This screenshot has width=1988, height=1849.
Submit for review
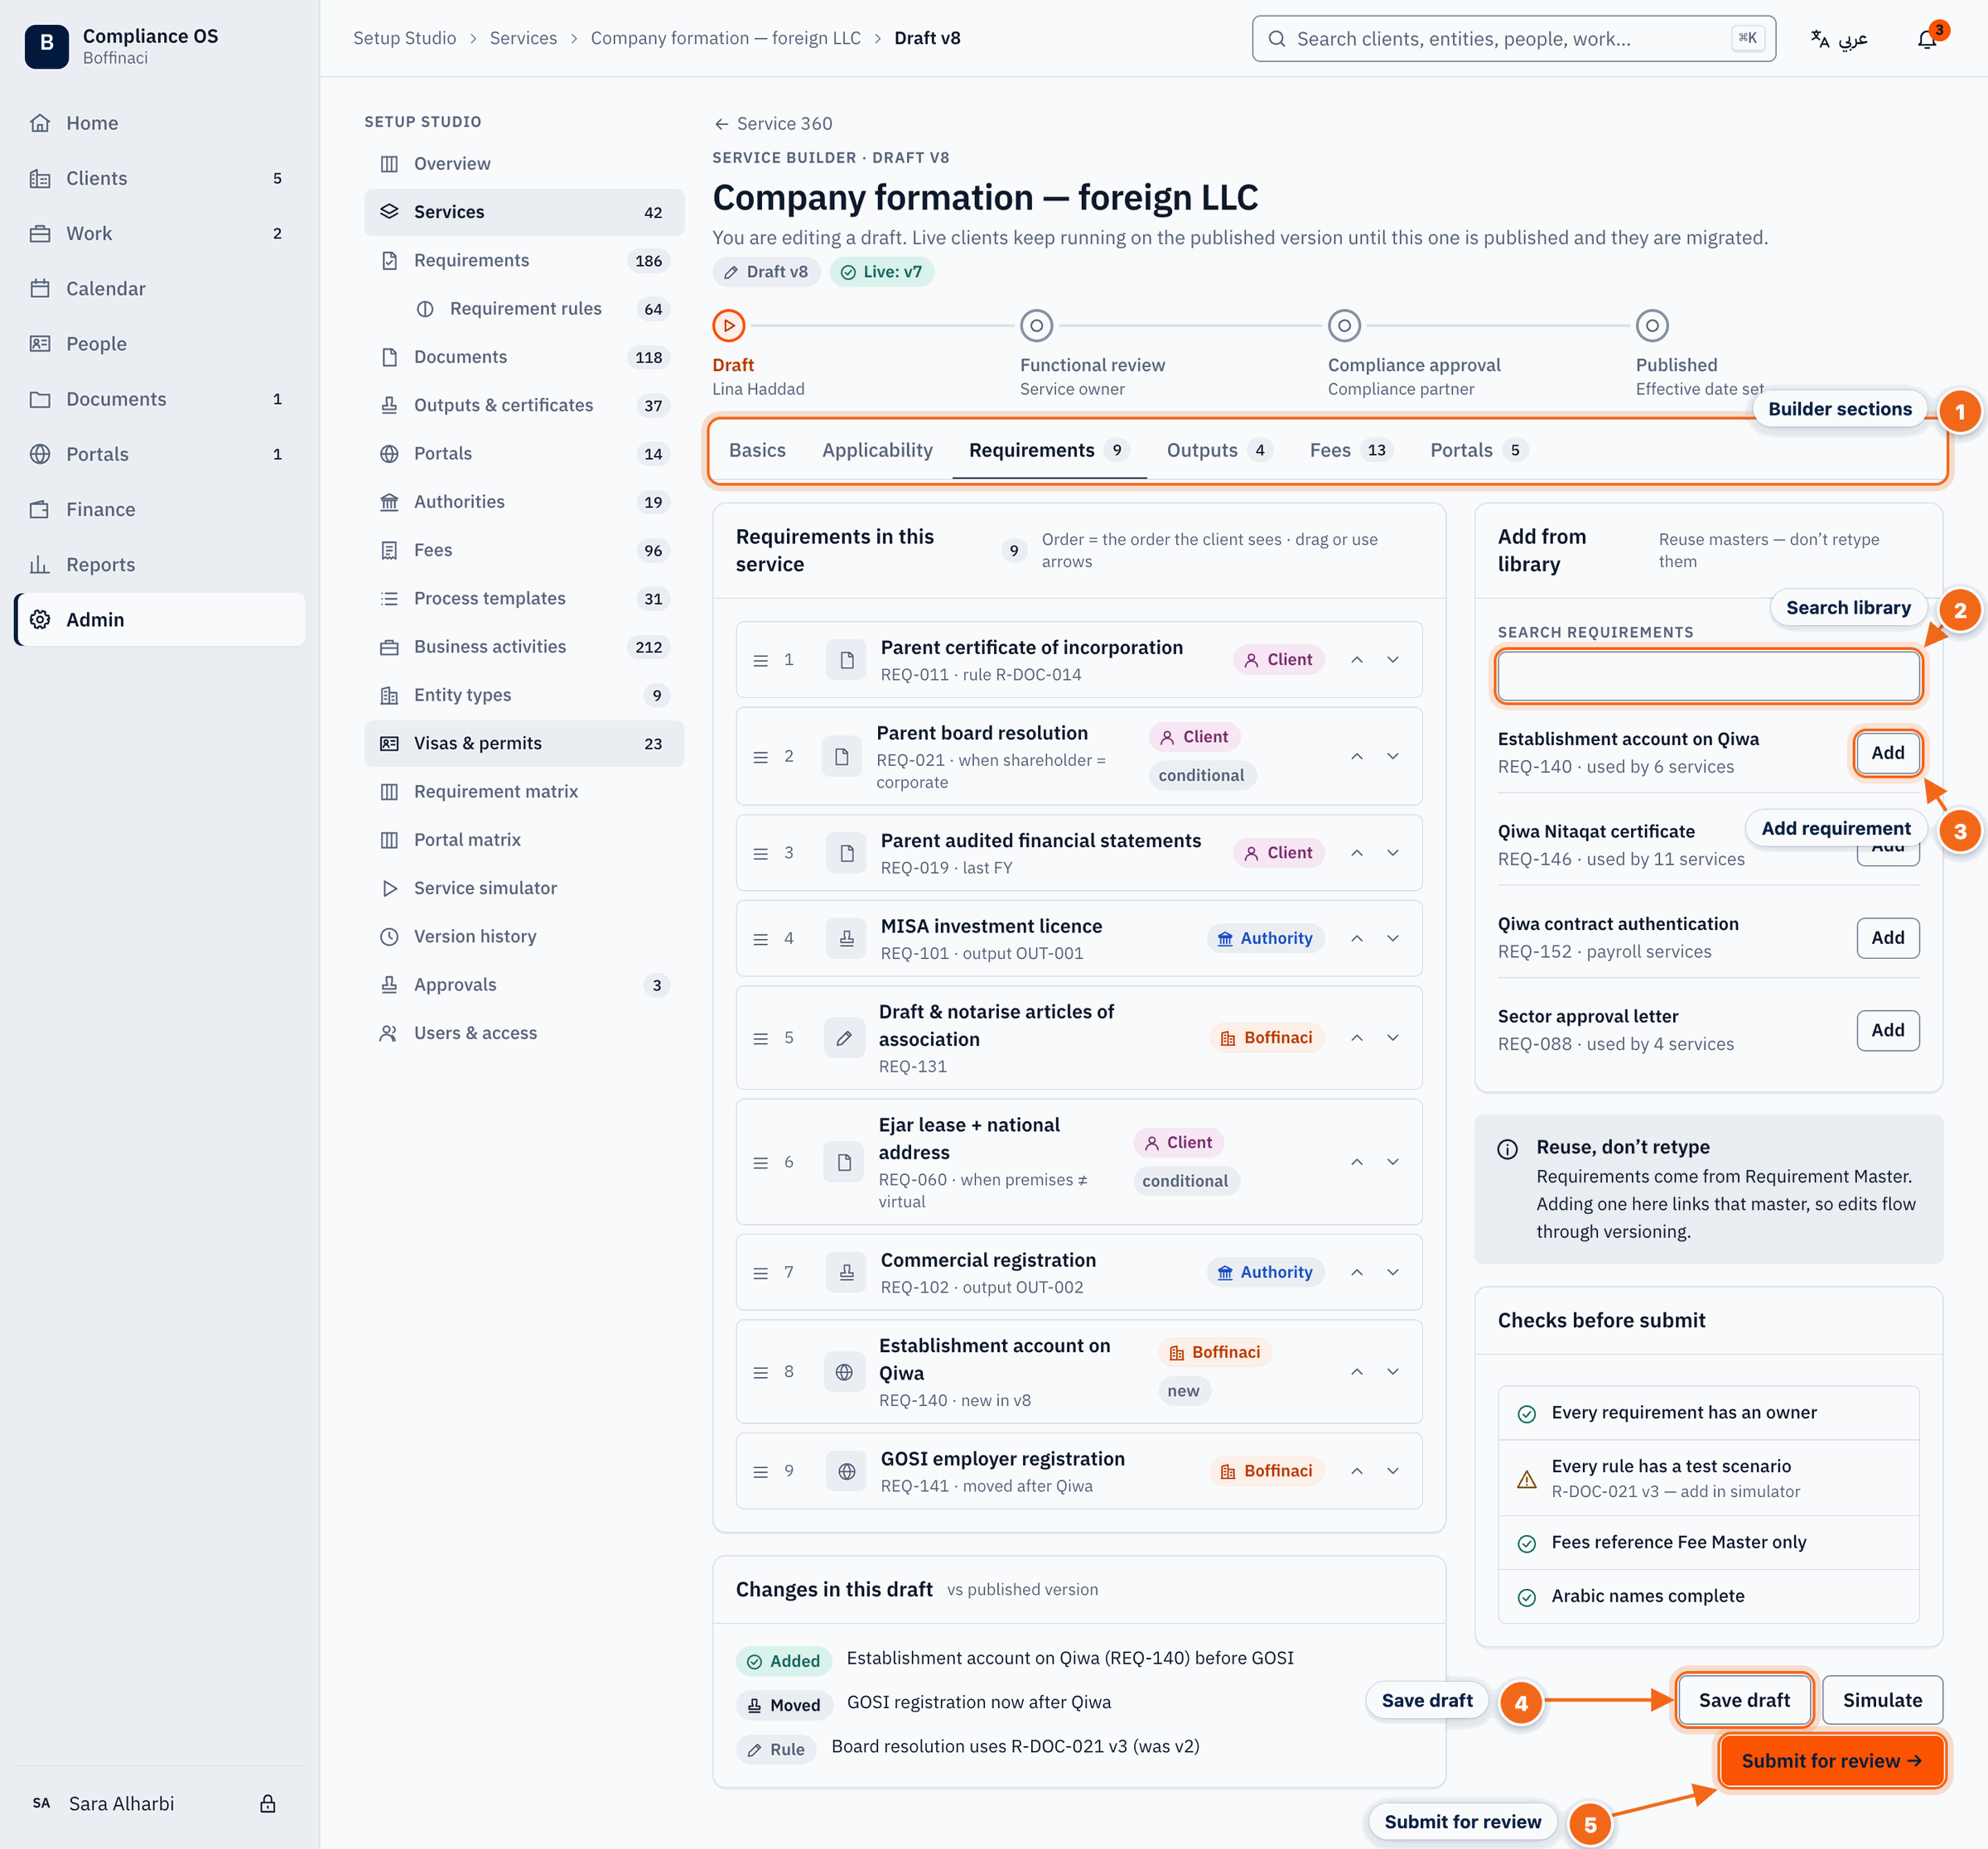point(1832,1761)
